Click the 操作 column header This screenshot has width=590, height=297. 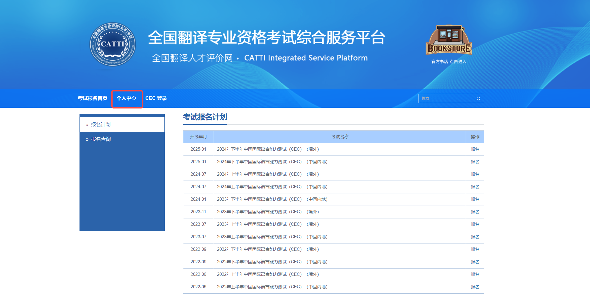click(x=475, y=137)
